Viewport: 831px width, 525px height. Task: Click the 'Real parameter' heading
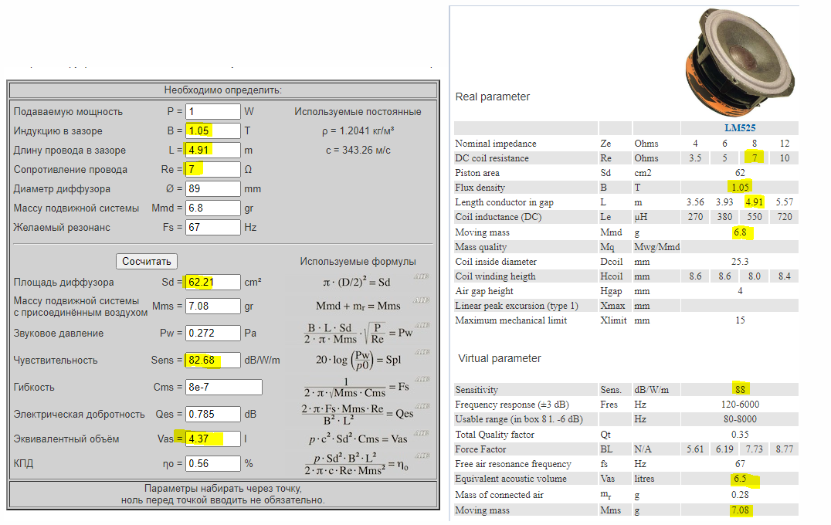pyautogui.click(x=493, y=97)
